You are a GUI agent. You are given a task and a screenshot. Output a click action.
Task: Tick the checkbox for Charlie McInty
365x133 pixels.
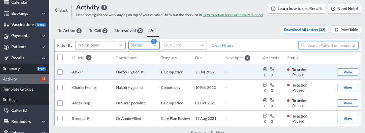[60, 88]
